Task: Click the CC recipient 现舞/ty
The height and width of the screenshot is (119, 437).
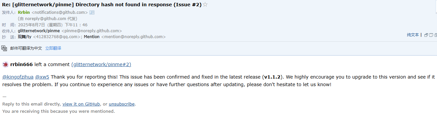Action: (25, 37)
